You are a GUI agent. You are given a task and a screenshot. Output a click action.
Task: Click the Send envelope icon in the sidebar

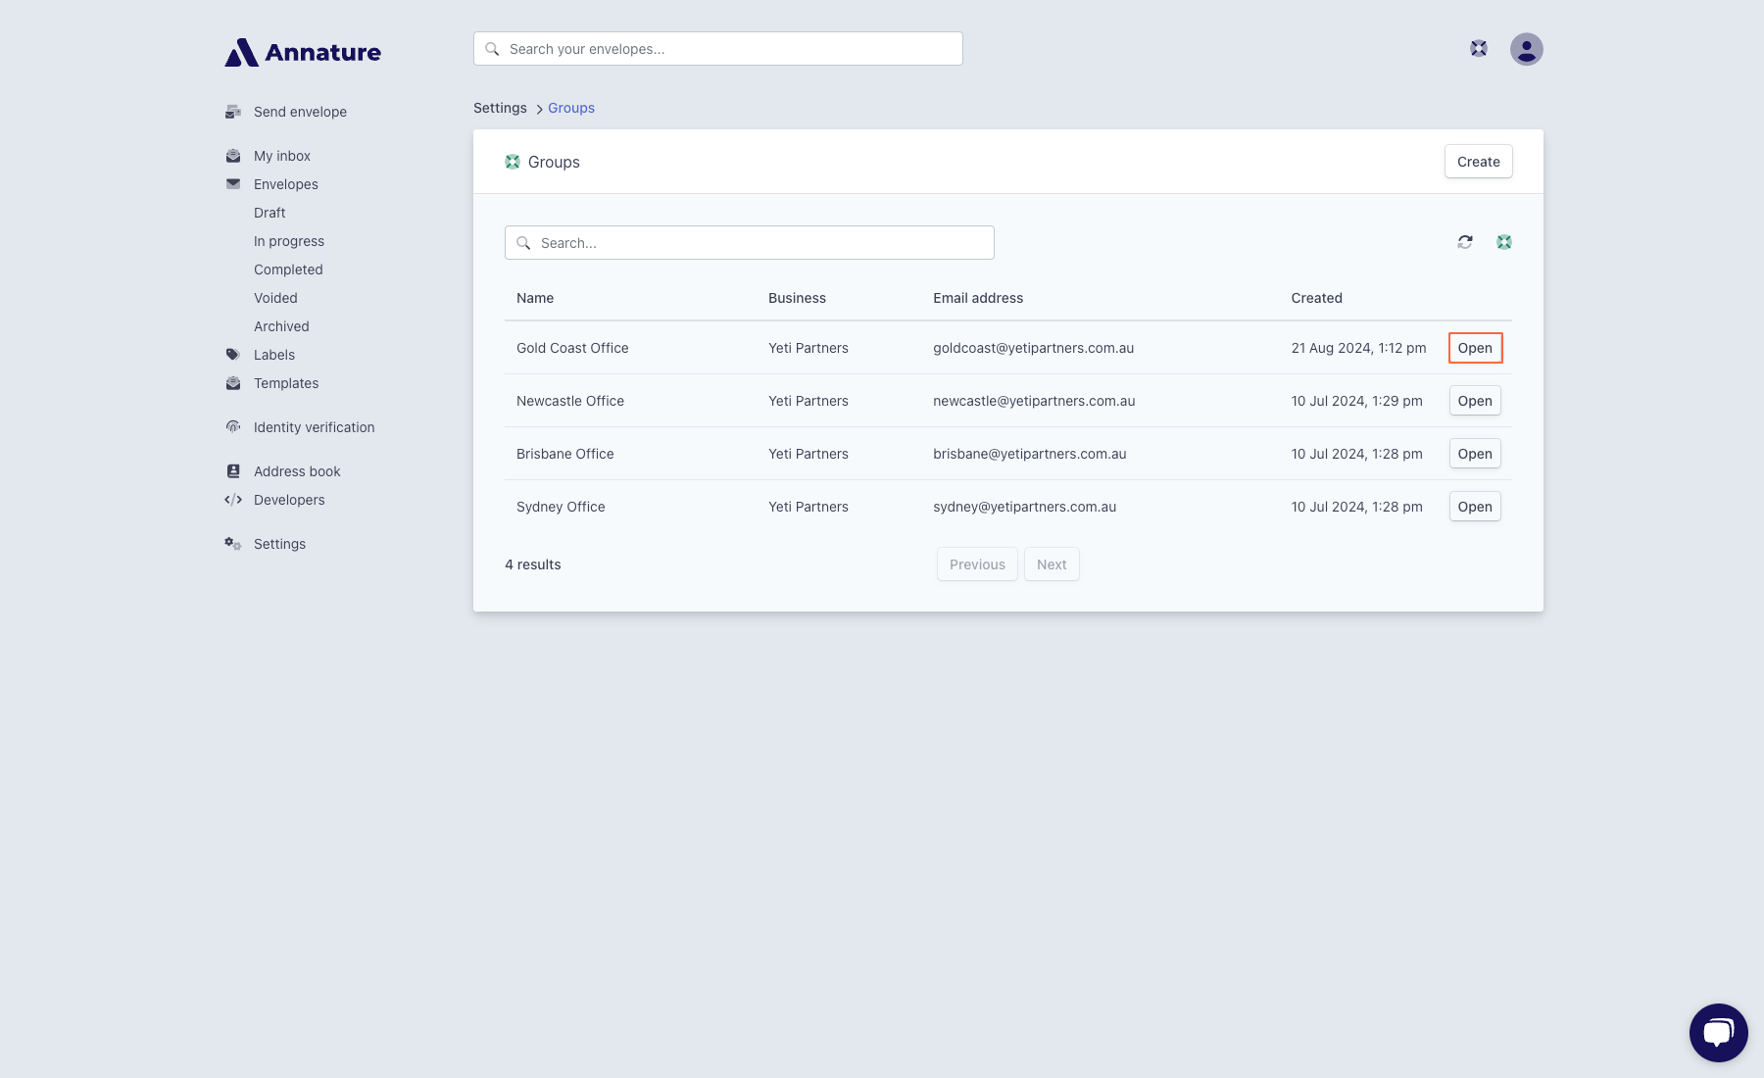(233, 112)
